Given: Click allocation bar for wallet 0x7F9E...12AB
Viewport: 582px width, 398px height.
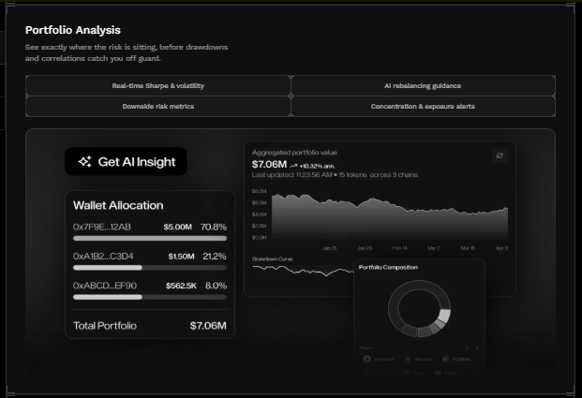Looking at the screenshot, I should (150, 238).
